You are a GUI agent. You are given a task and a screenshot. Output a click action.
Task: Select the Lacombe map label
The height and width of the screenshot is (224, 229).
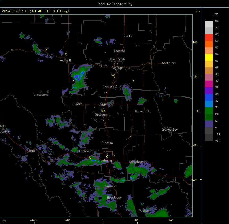click(x=120, y=51)
